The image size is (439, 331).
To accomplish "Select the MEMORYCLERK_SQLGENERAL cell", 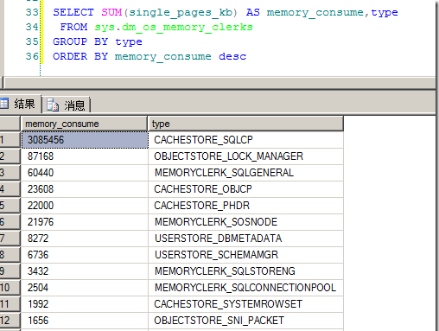I will (x=245, y=173).
